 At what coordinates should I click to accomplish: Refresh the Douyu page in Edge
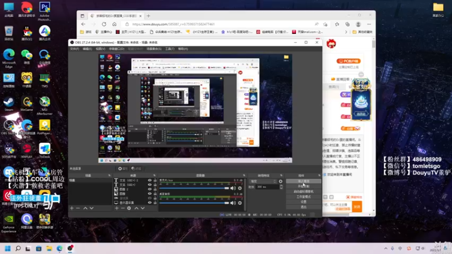[x=104, y=24]
